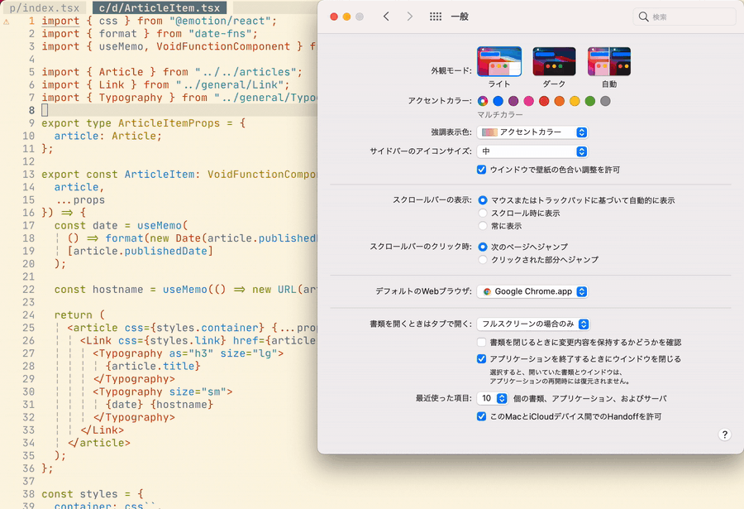744x509 pixels.
Task: Select マウスまたはトラックパッドに基づいて自動的に表示 radio
Action: click(483, 200)
